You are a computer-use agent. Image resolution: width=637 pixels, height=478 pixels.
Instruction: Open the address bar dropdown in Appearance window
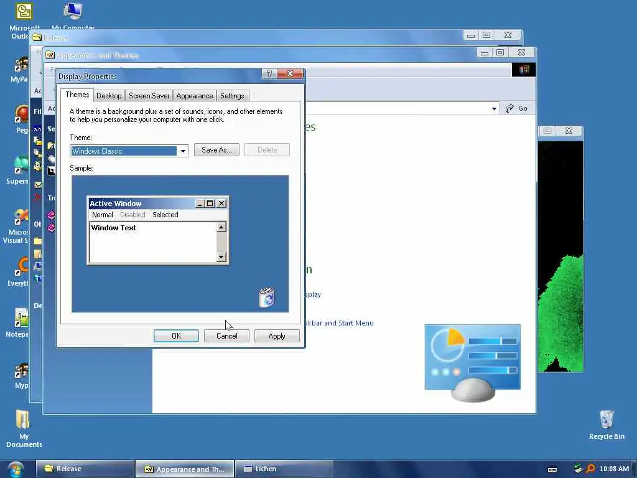[x=494, y=108]
